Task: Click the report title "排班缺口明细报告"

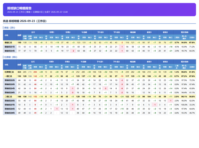Action: pyautogui.click(x=20, y=8)
